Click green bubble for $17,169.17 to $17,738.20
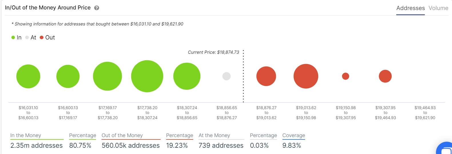 coord(107,76)
